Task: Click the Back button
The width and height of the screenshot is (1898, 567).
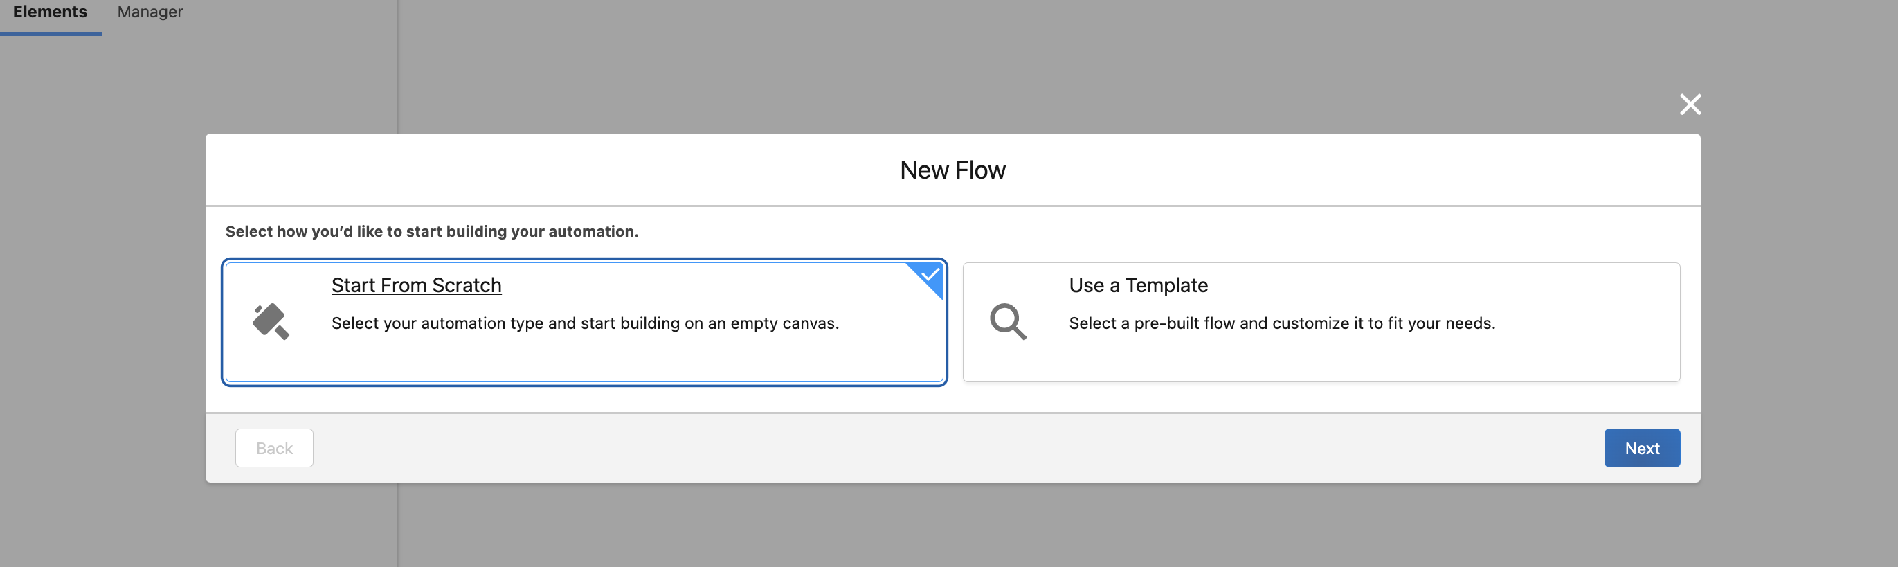Action: 274,447
